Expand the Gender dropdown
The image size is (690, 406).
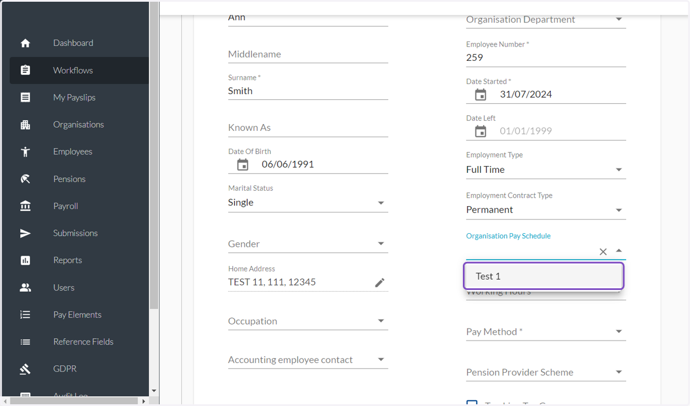381,244
